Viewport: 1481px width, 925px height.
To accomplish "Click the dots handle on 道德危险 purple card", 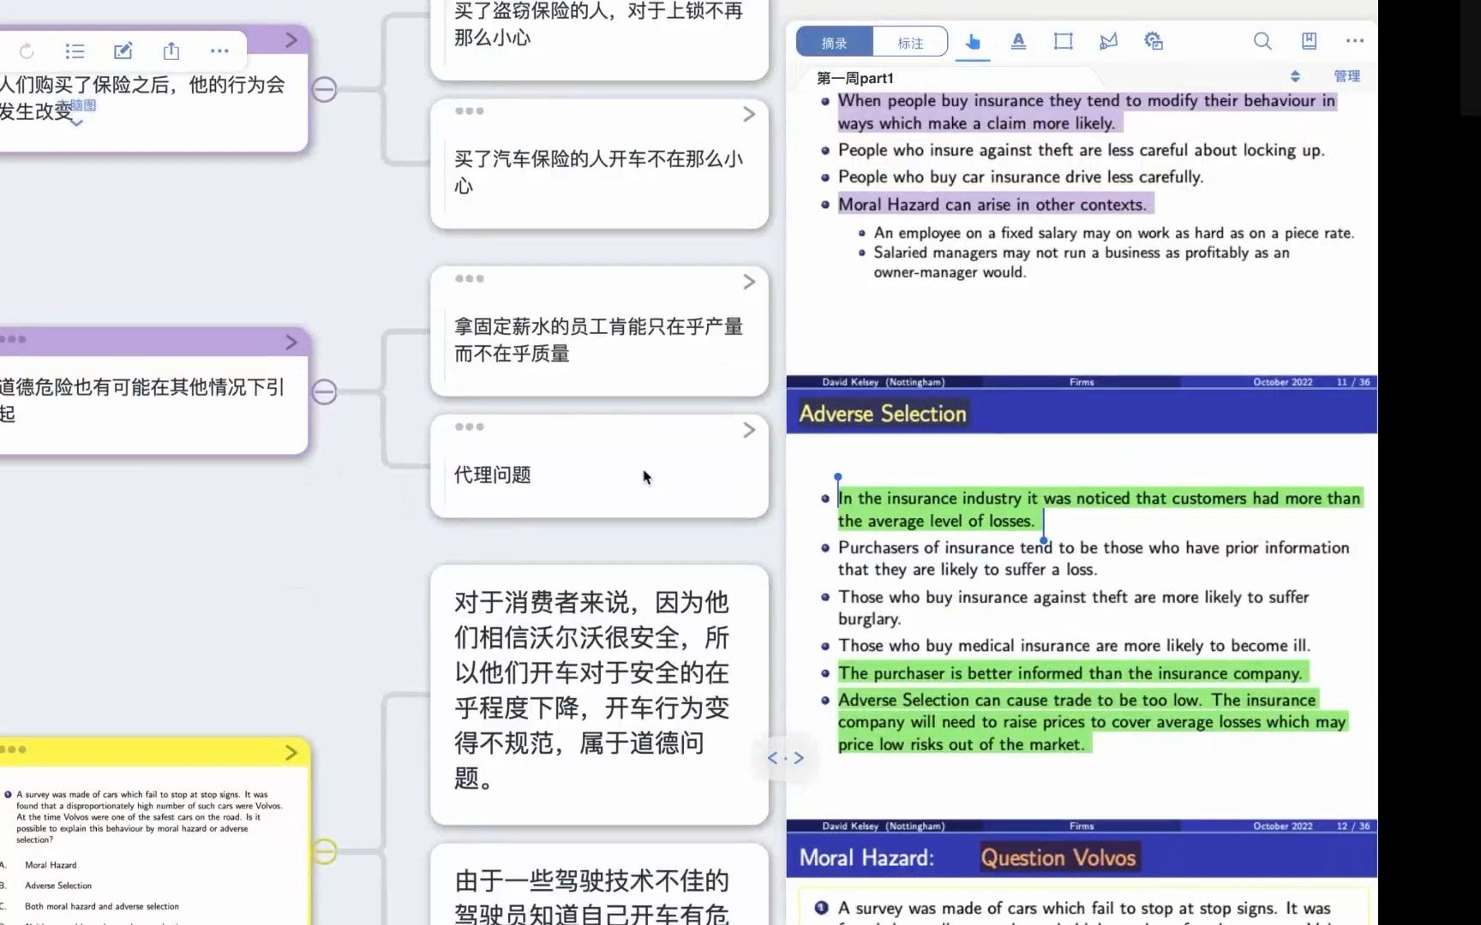I will pos(13,339).
